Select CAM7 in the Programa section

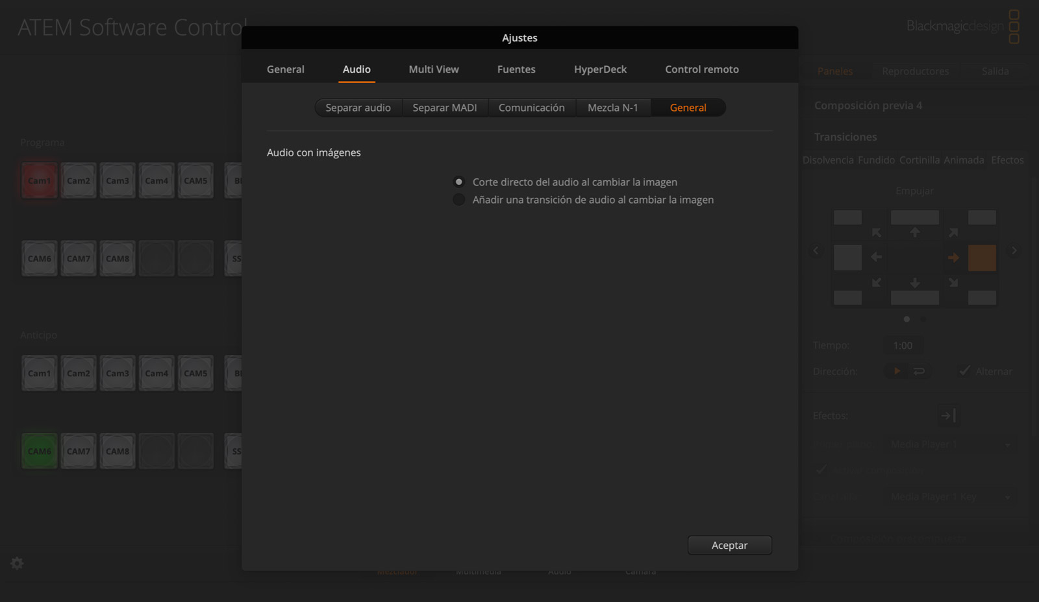pyautogui.click(x=79, y=258)
